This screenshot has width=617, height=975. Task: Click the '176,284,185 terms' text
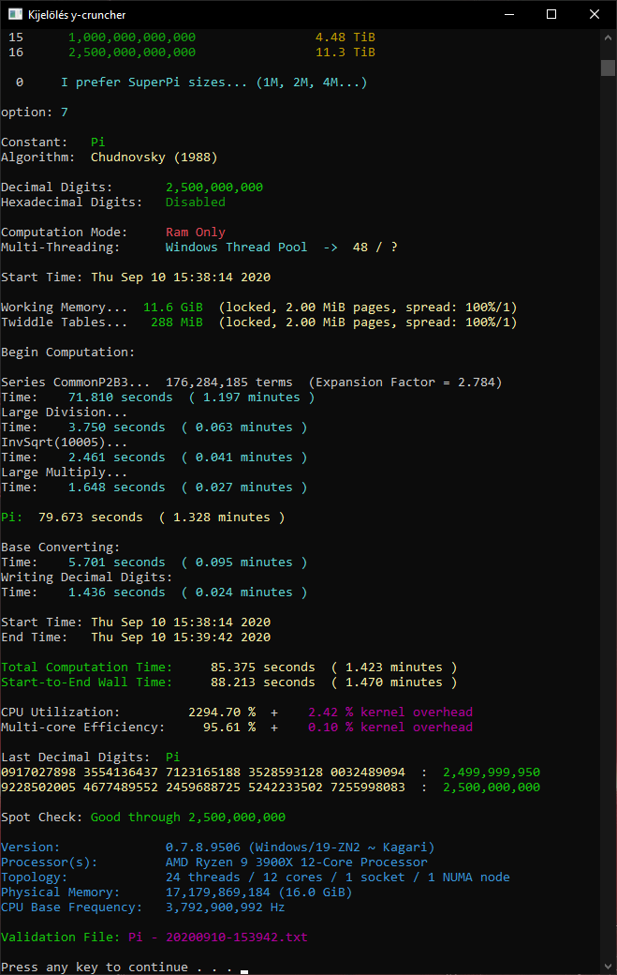pyautogui.click(x=229, y=382)
